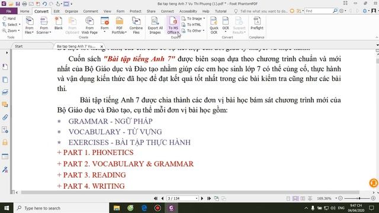This screenshot has width=379, height=213.
Task: Create PDF From Web Page
Action: [x=89, y=25]
